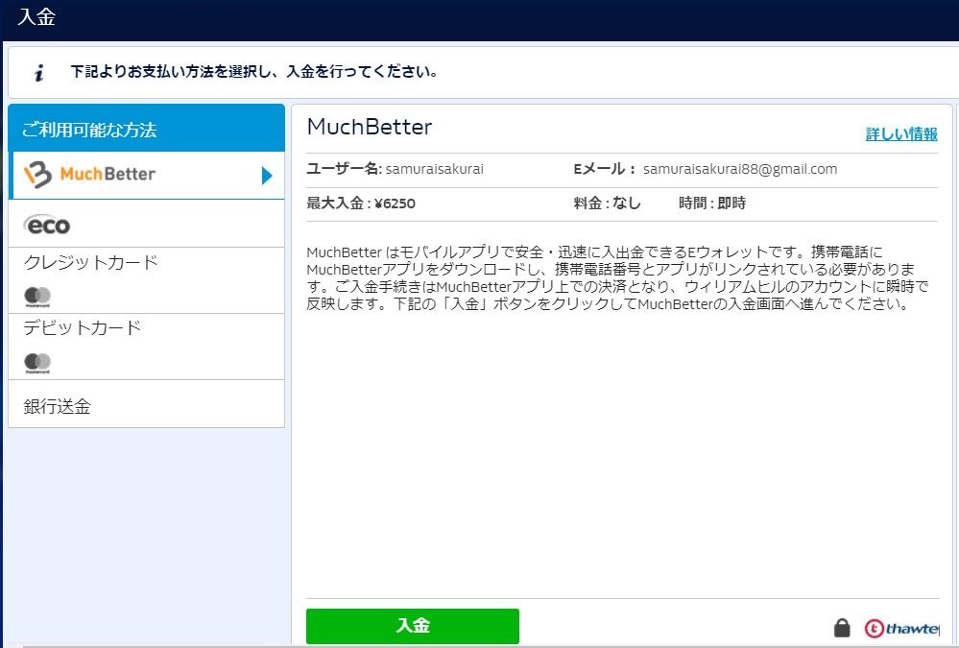Click the 入金 page title
This screenshot has height=648, width=959.
tap(36, 16)
